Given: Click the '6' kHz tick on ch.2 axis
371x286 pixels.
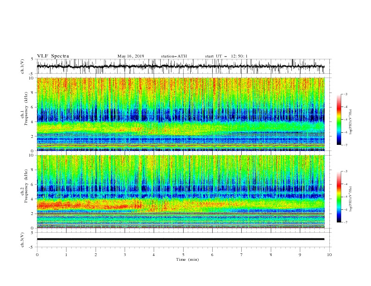Looking at the screenshot, I should coord(33,184).
